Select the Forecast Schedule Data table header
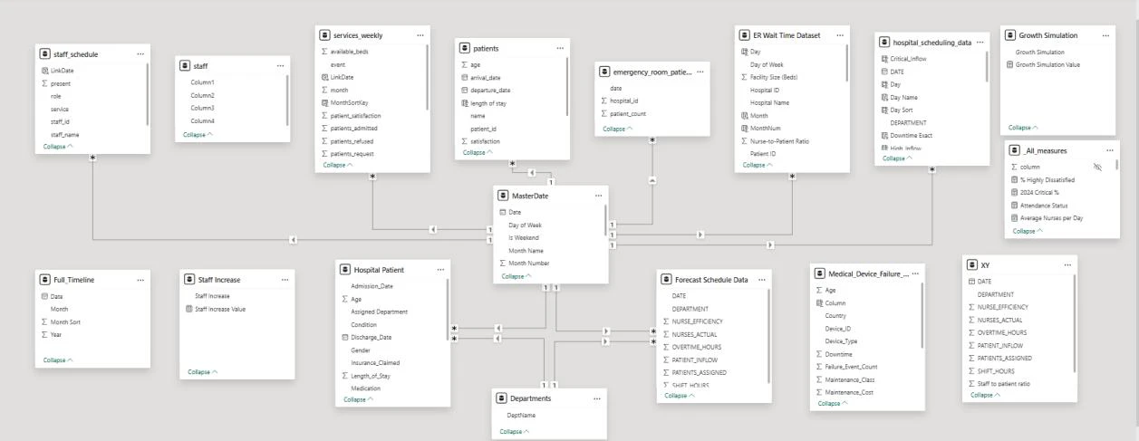This screenshot has width=1139, height=441. [715, 280]
